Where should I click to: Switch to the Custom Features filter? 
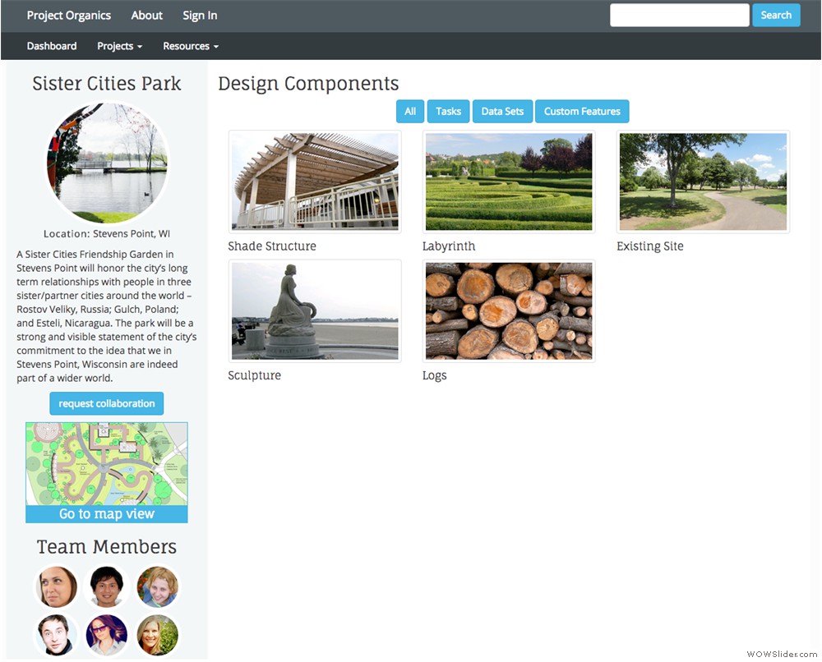(582, 111)
